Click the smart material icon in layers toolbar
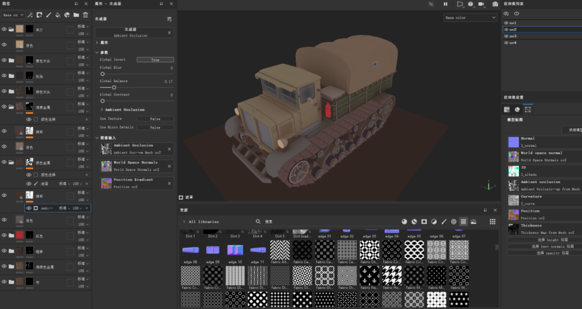 (x=67, y=15)
